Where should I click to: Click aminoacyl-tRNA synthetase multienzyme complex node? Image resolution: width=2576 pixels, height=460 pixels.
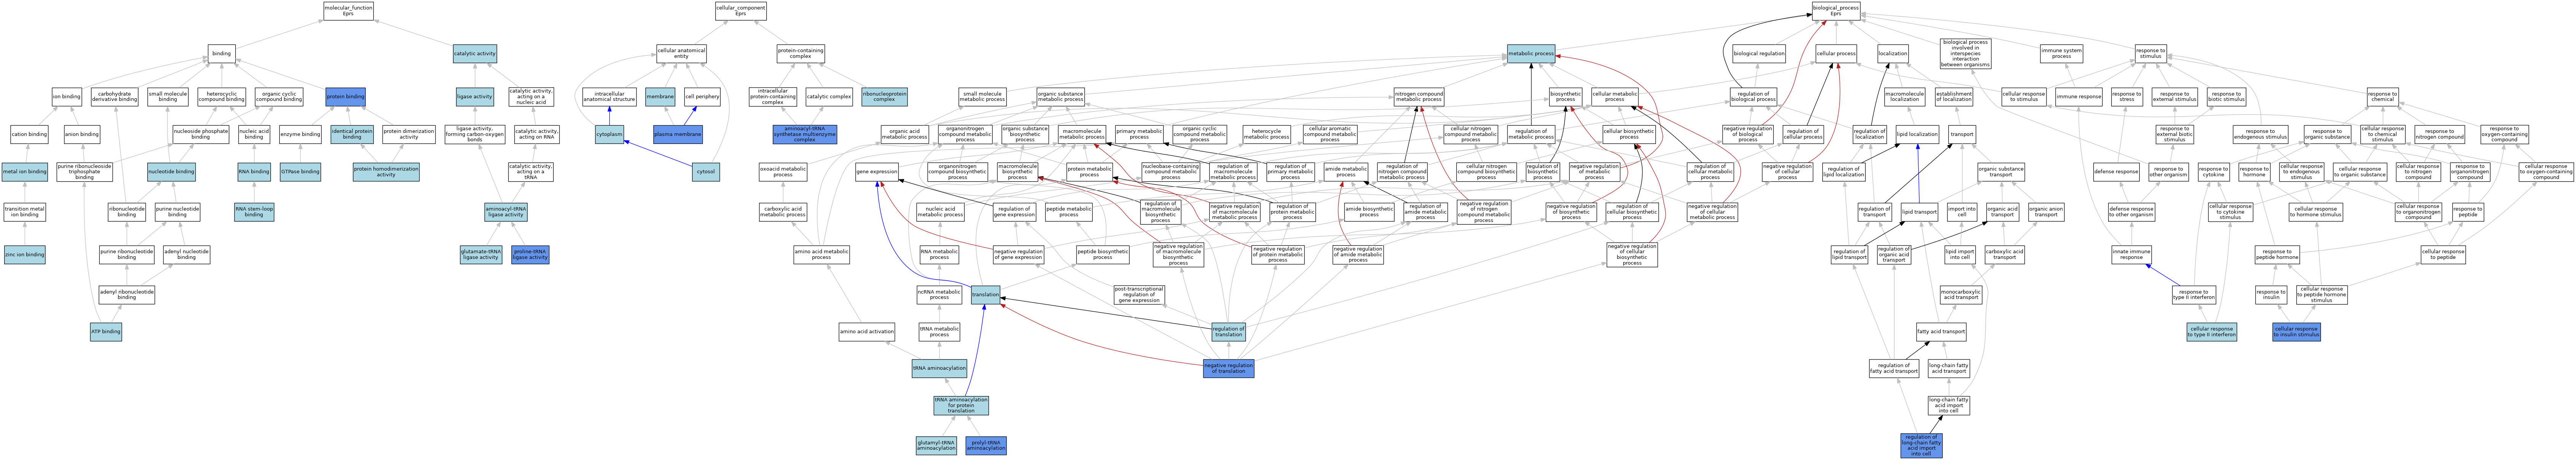coord(805,134)
